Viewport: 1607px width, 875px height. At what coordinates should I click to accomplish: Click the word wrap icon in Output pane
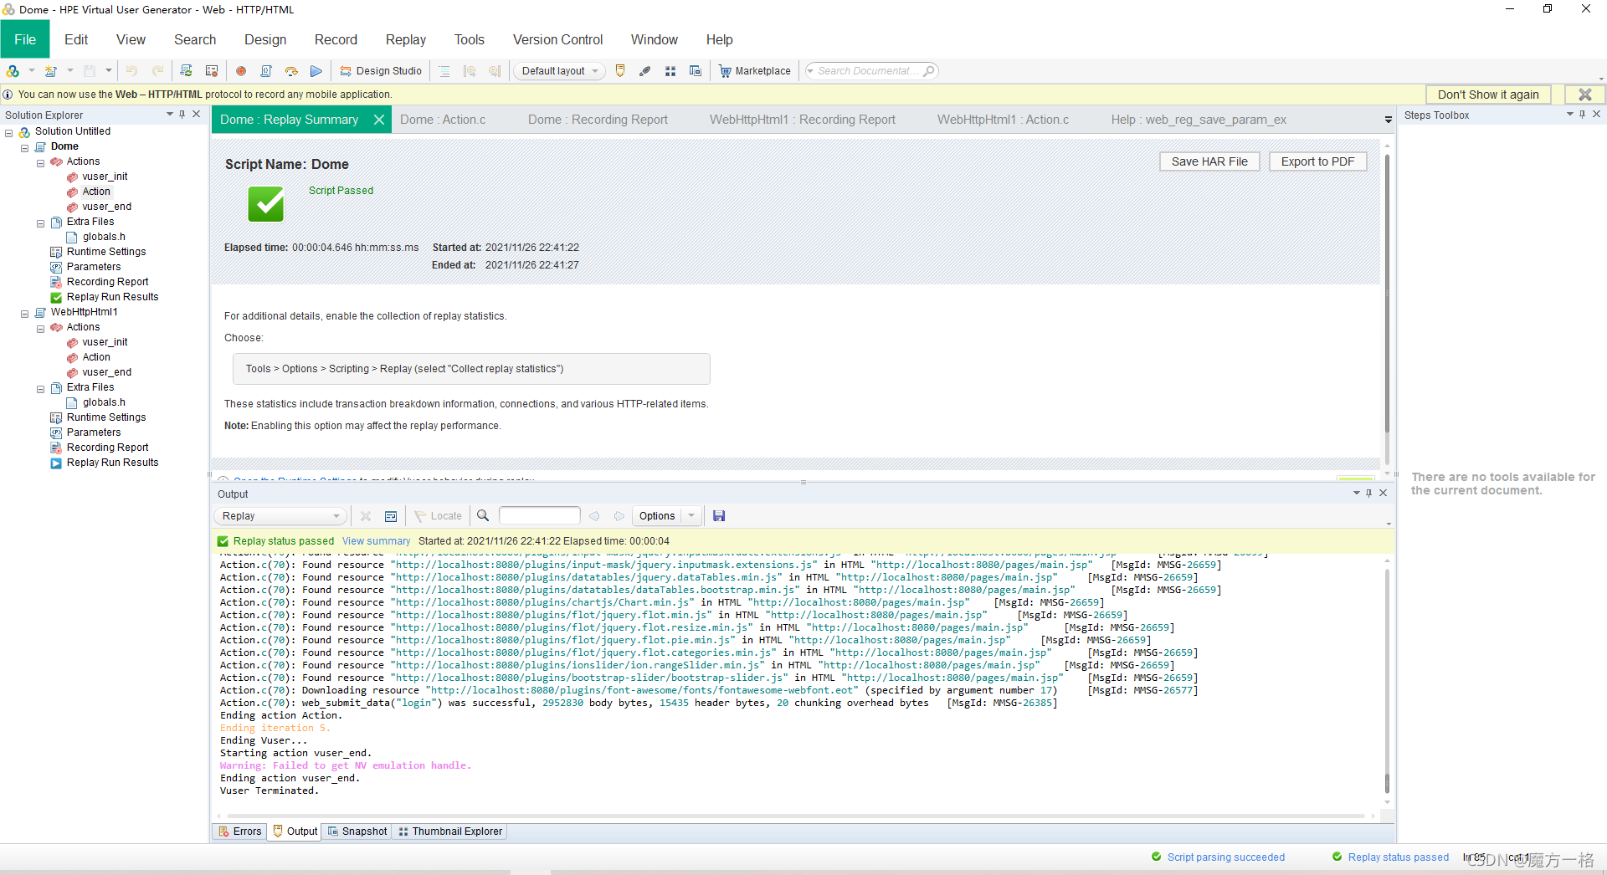point(391,516)
